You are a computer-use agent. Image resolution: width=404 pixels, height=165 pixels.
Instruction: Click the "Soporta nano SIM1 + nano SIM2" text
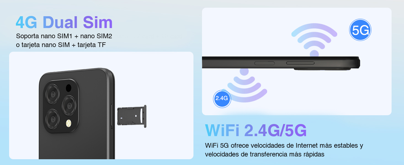pos(64,36)
